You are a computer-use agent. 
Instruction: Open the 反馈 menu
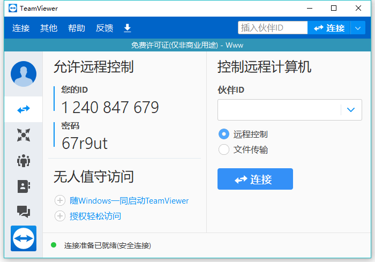[x=104, y=28]
